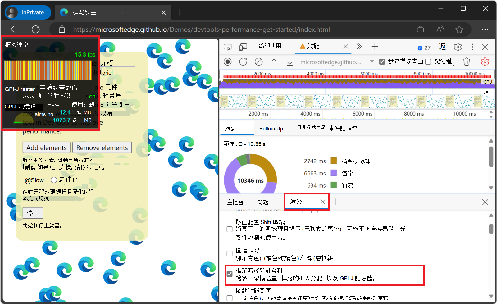This screenshot has height=304, width=497.
Task: Save profile with download arrow
Action: [290, 62]
